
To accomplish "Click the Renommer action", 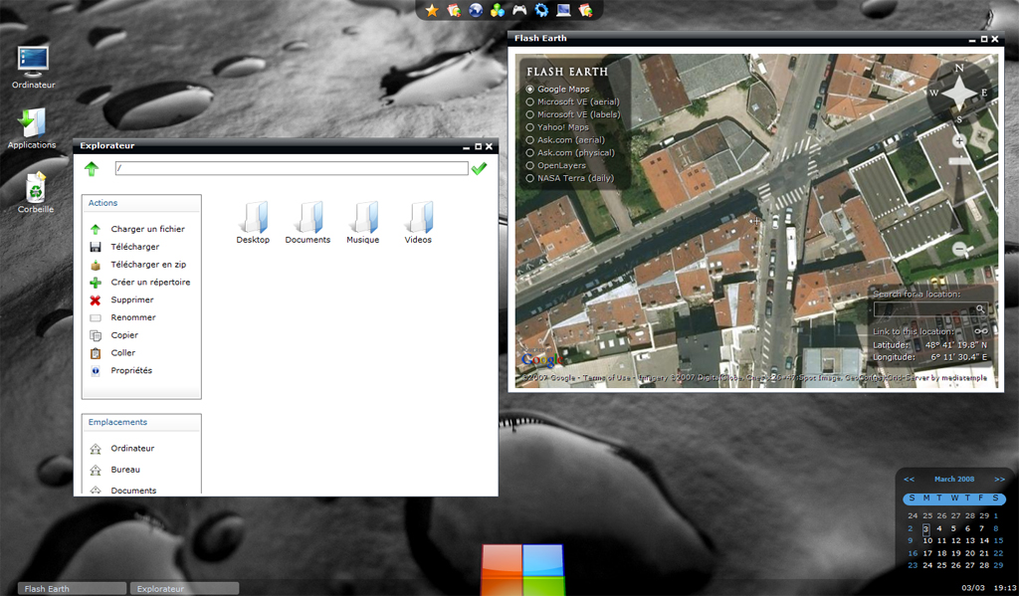I will 122,317.
